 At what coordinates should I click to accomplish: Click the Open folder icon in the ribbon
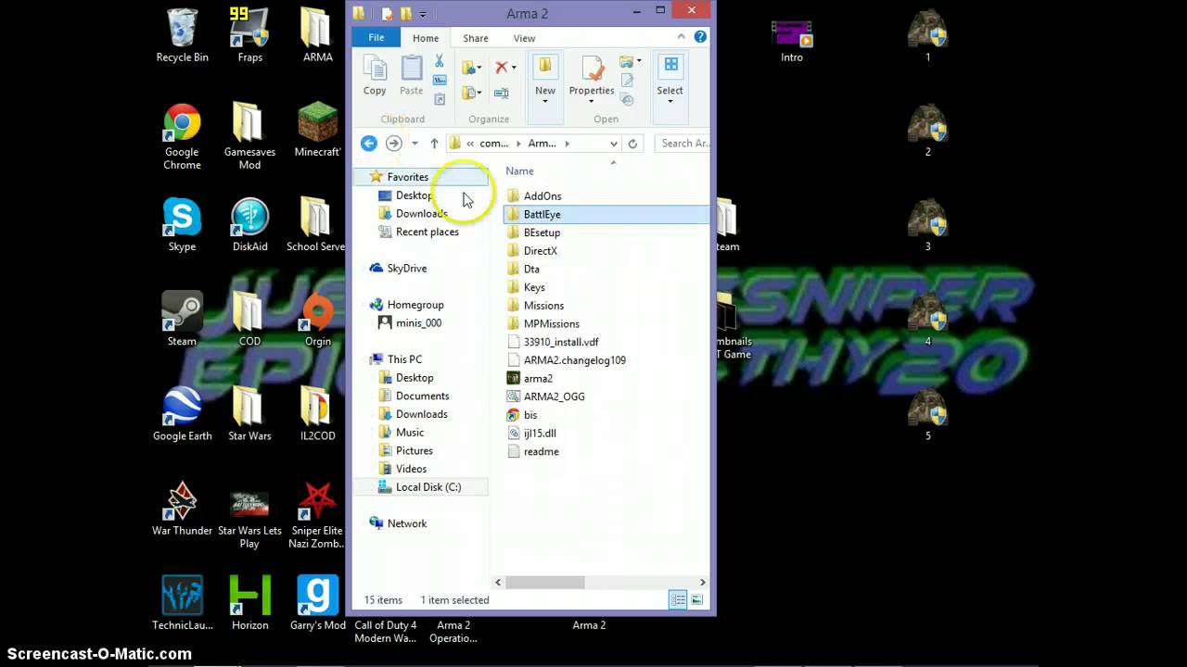(627, 61)
